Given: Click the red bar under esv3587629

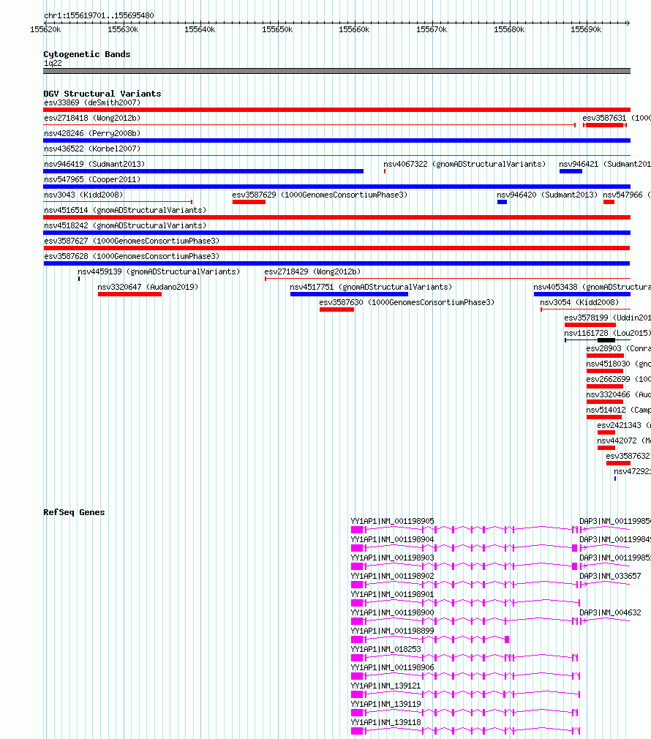Looking at the screenshot, I should tap(249, 202).
